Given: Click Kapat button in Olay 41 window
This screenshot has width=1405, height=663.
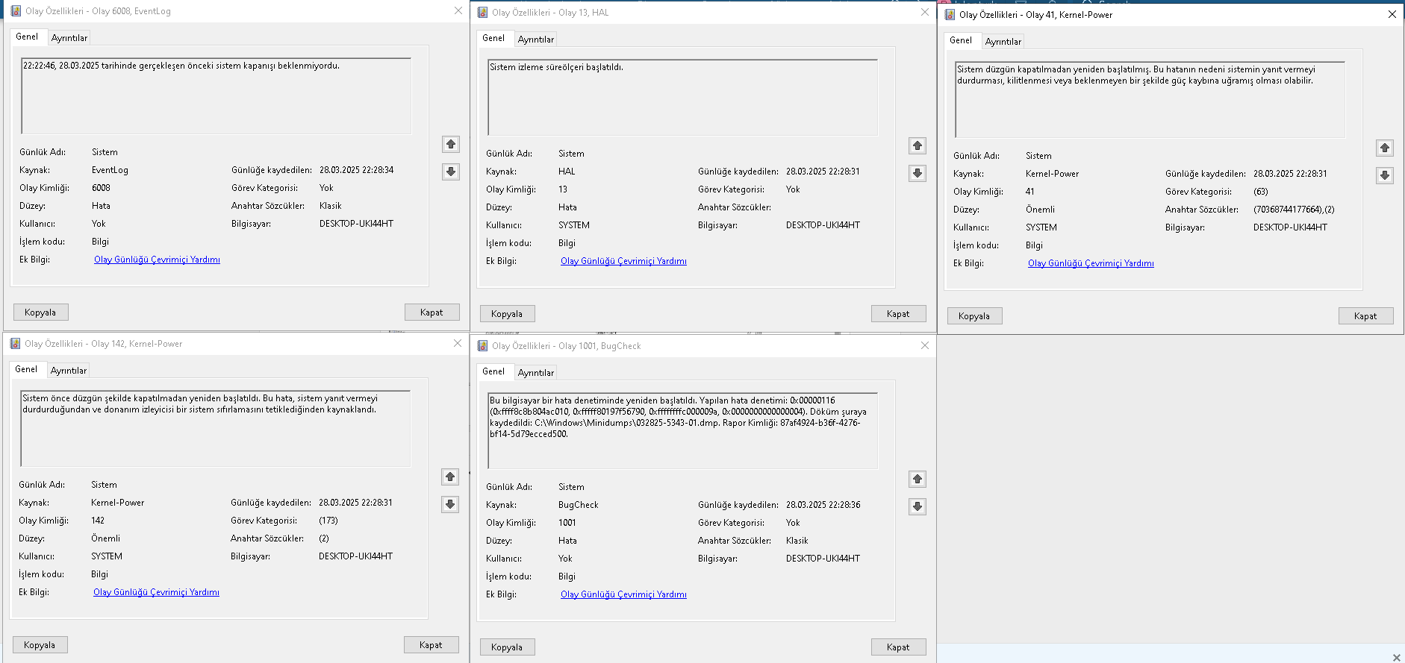Looking at the screenshot, I should pyautogui.click(x=1365, y=316).
